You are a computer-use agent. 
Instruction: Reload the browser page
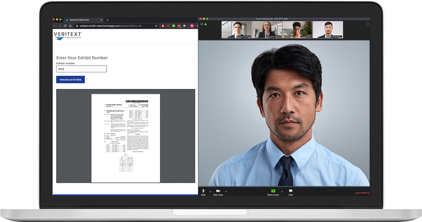pos(65,26)
